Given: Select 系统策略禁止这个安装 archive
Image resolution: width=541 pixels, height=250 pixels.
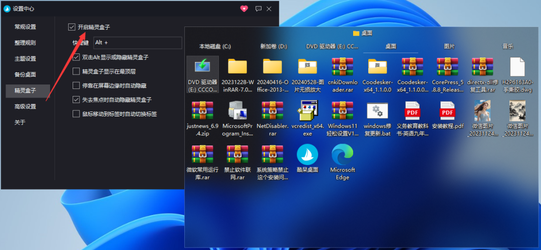Looking at the screenshot, I should (272, 154).
